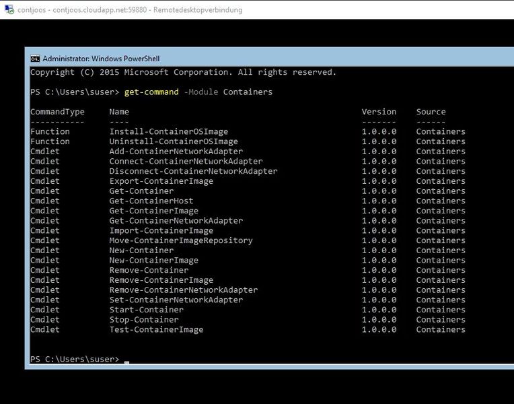Click the first 'PS C:\Users\suser>' prompt
The height and width of the screenshot is (404, 514).
(75, 92)
